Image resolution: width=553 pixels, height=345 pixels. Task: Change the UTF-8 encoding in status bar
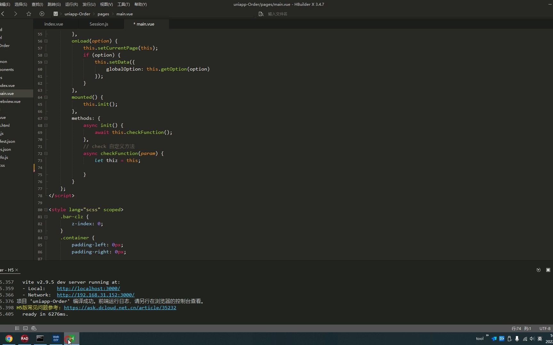point(545,328)
